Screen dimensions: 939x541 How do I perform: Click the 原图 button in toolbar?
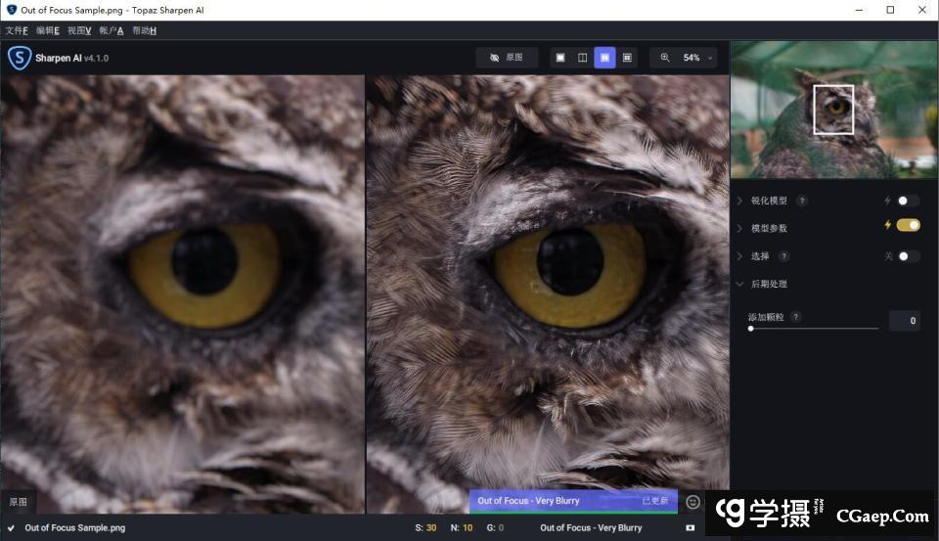click(x=507, y=58)
